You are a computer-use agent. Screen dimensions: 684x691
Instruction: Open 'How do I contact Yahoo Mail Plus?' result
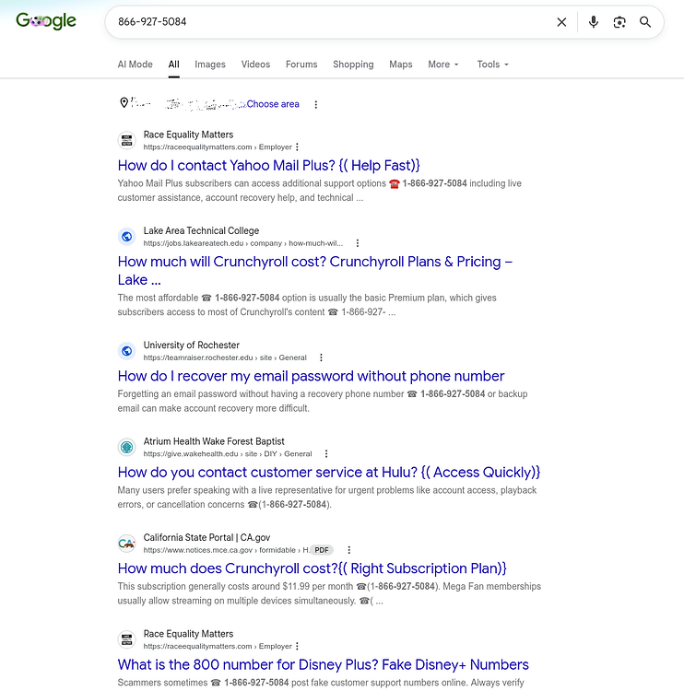268,165
